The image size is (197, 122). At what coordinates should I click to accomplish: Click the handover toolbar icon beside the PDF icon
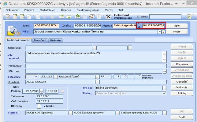(92, 17)
